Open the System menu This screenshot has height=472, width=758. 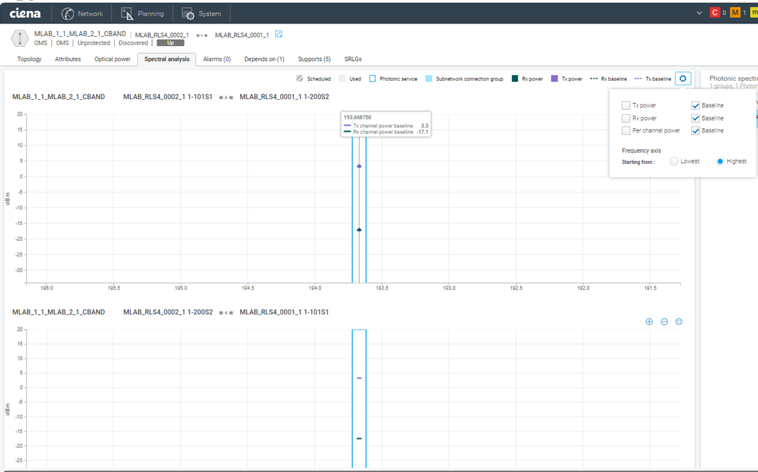click(201, 14)
